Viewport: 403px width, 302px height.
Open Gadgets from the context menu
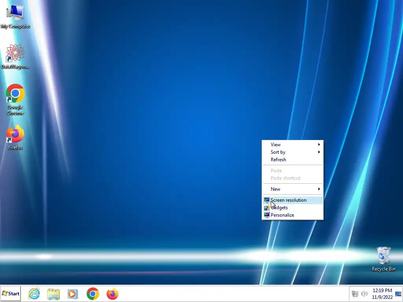tap(292, 208)
